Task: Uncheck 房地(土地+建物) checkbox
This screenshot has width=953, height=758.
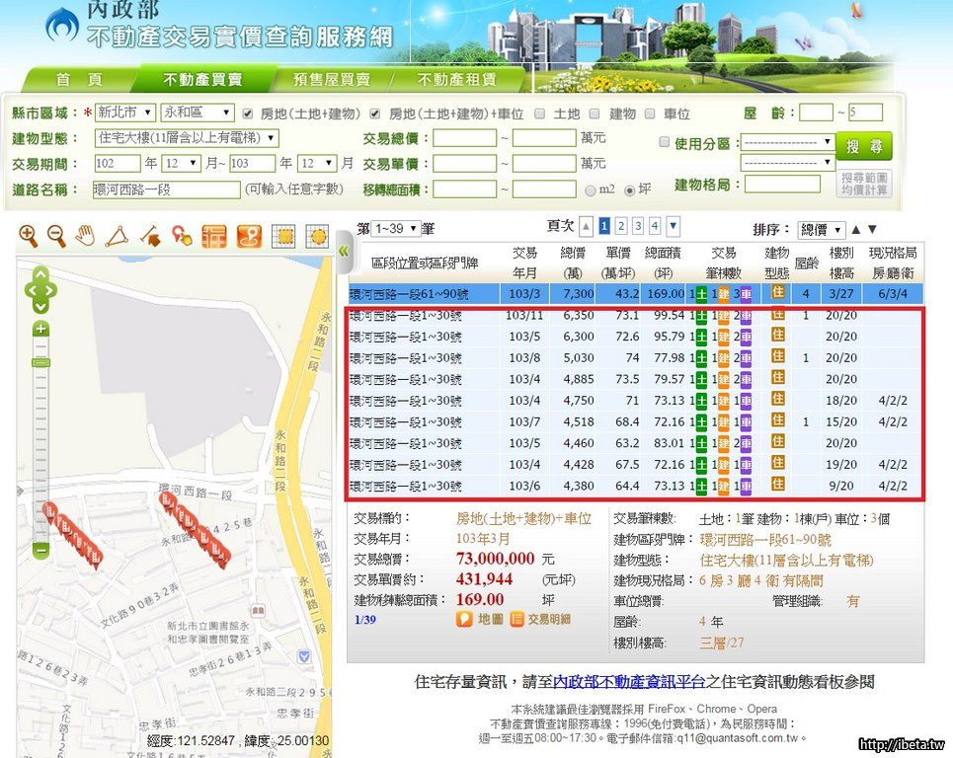Action: 249,114
